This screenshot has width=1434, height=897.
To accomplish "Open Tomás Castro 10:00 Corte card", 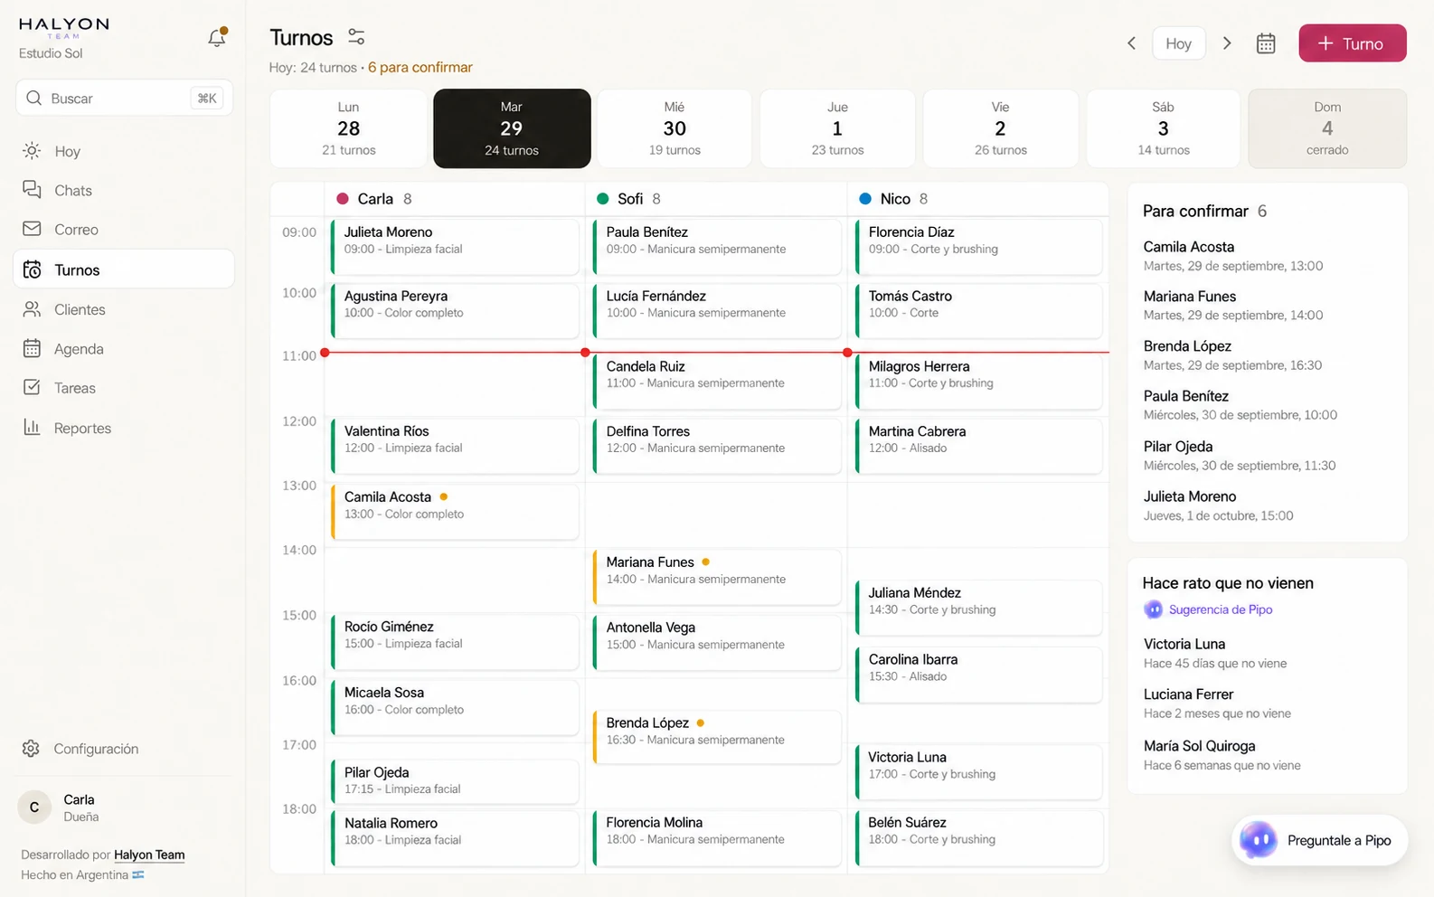I will [979, 311].
